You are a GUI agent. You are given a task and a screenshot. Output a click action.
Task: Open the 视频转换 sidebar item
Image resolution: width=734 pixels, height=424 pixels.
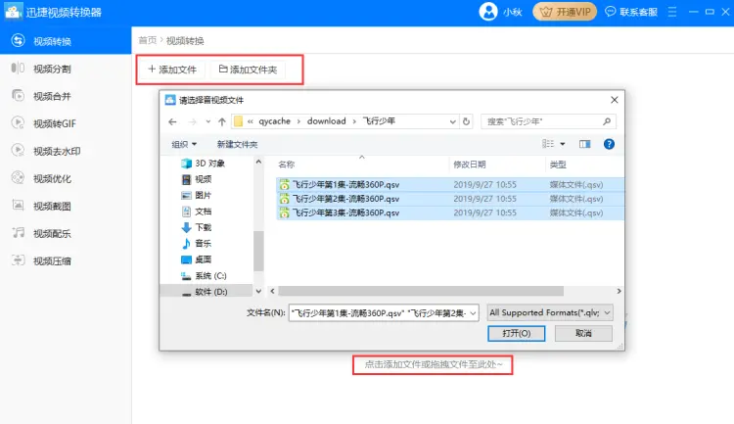[66, 41]
